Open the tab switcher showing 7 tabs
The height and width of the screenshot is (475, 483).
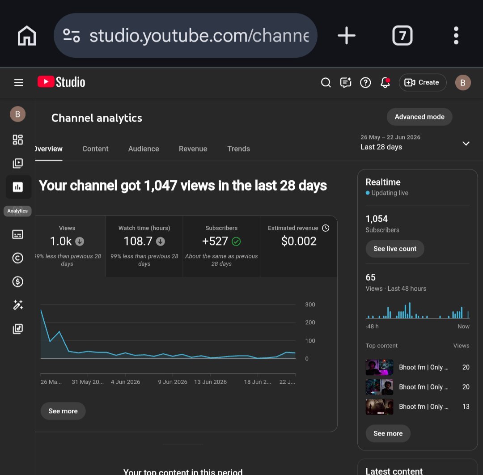(x=402, y=35)
